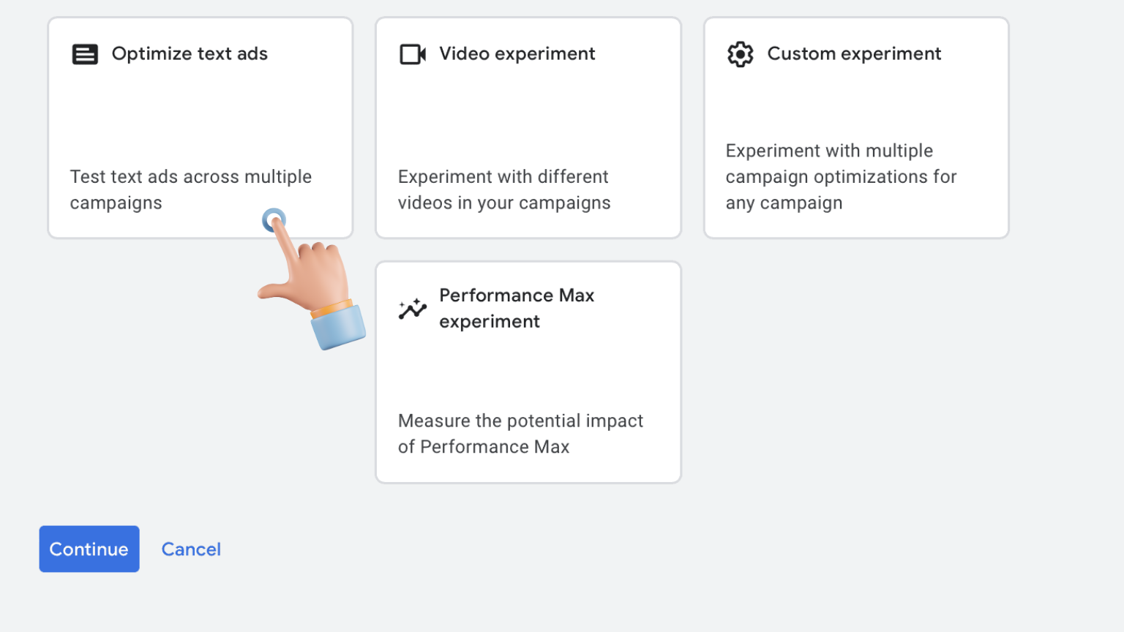Click the Optimize text ads list icon
This screenshot has width=1124, height=632.
click(x=85, y=54)
